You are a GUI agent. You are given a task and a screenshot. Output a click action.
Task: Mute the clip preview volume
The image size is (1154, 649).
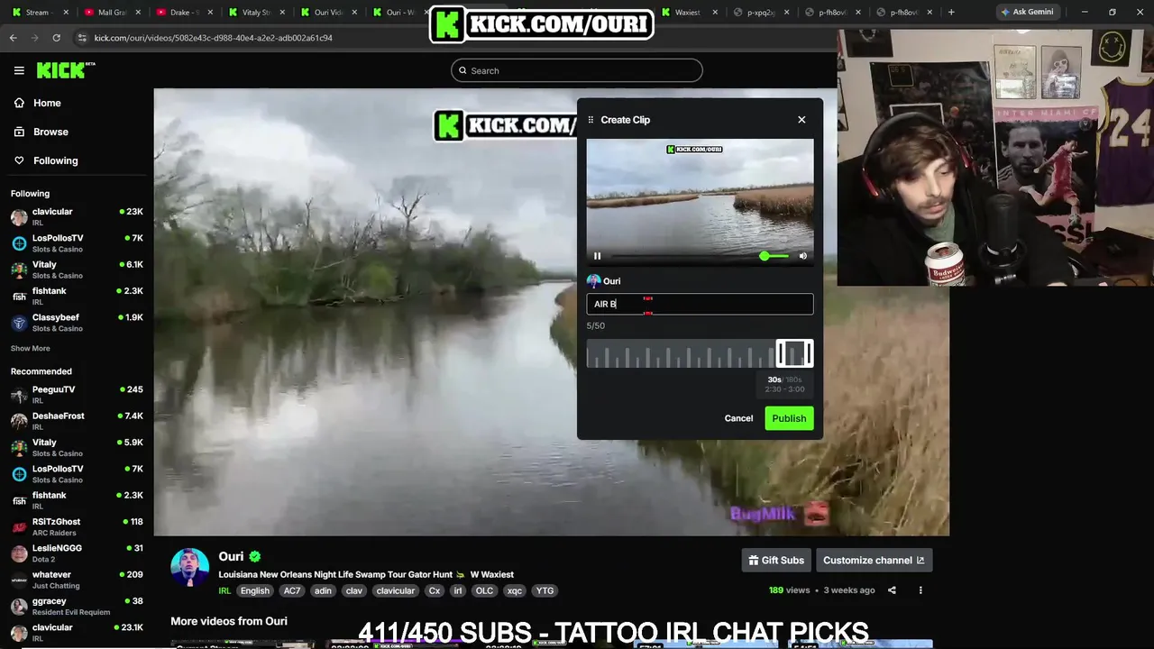pyautogui.click(x=803, y=256)
